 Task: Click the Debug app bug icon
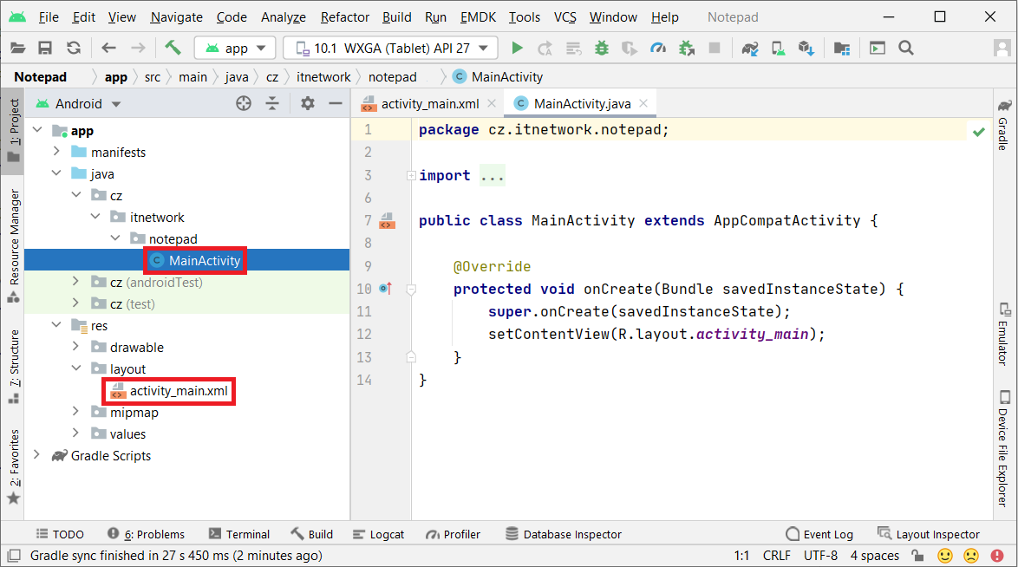[602, 49]
